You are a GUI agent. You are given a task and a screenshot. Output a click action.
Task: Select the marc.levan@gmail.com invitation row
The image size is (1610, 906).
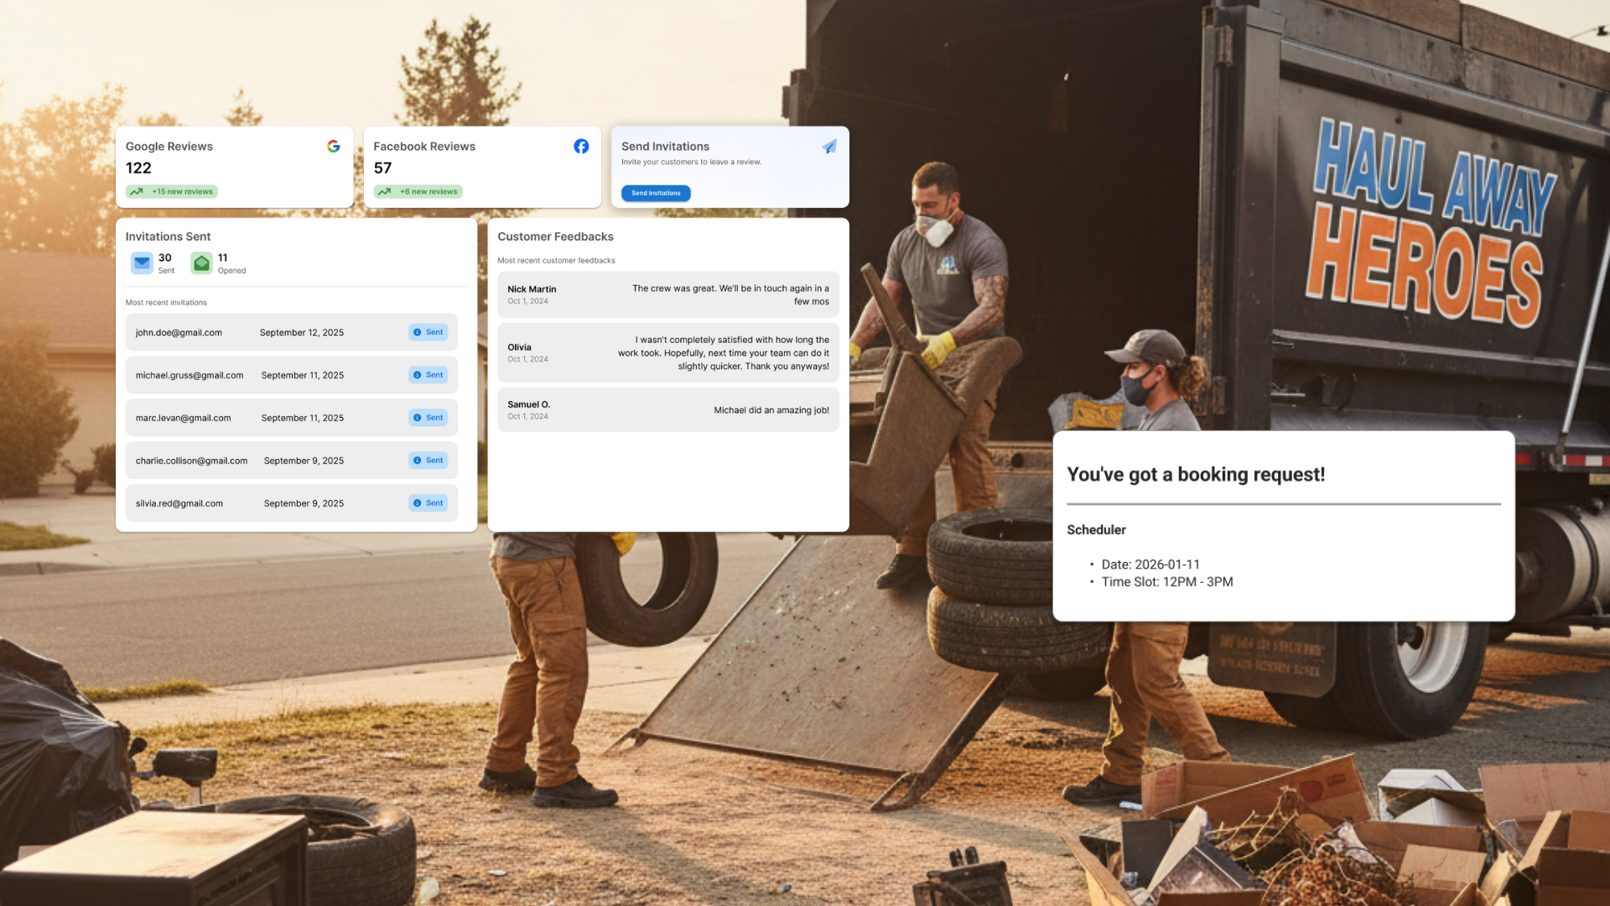pos(291,418)
